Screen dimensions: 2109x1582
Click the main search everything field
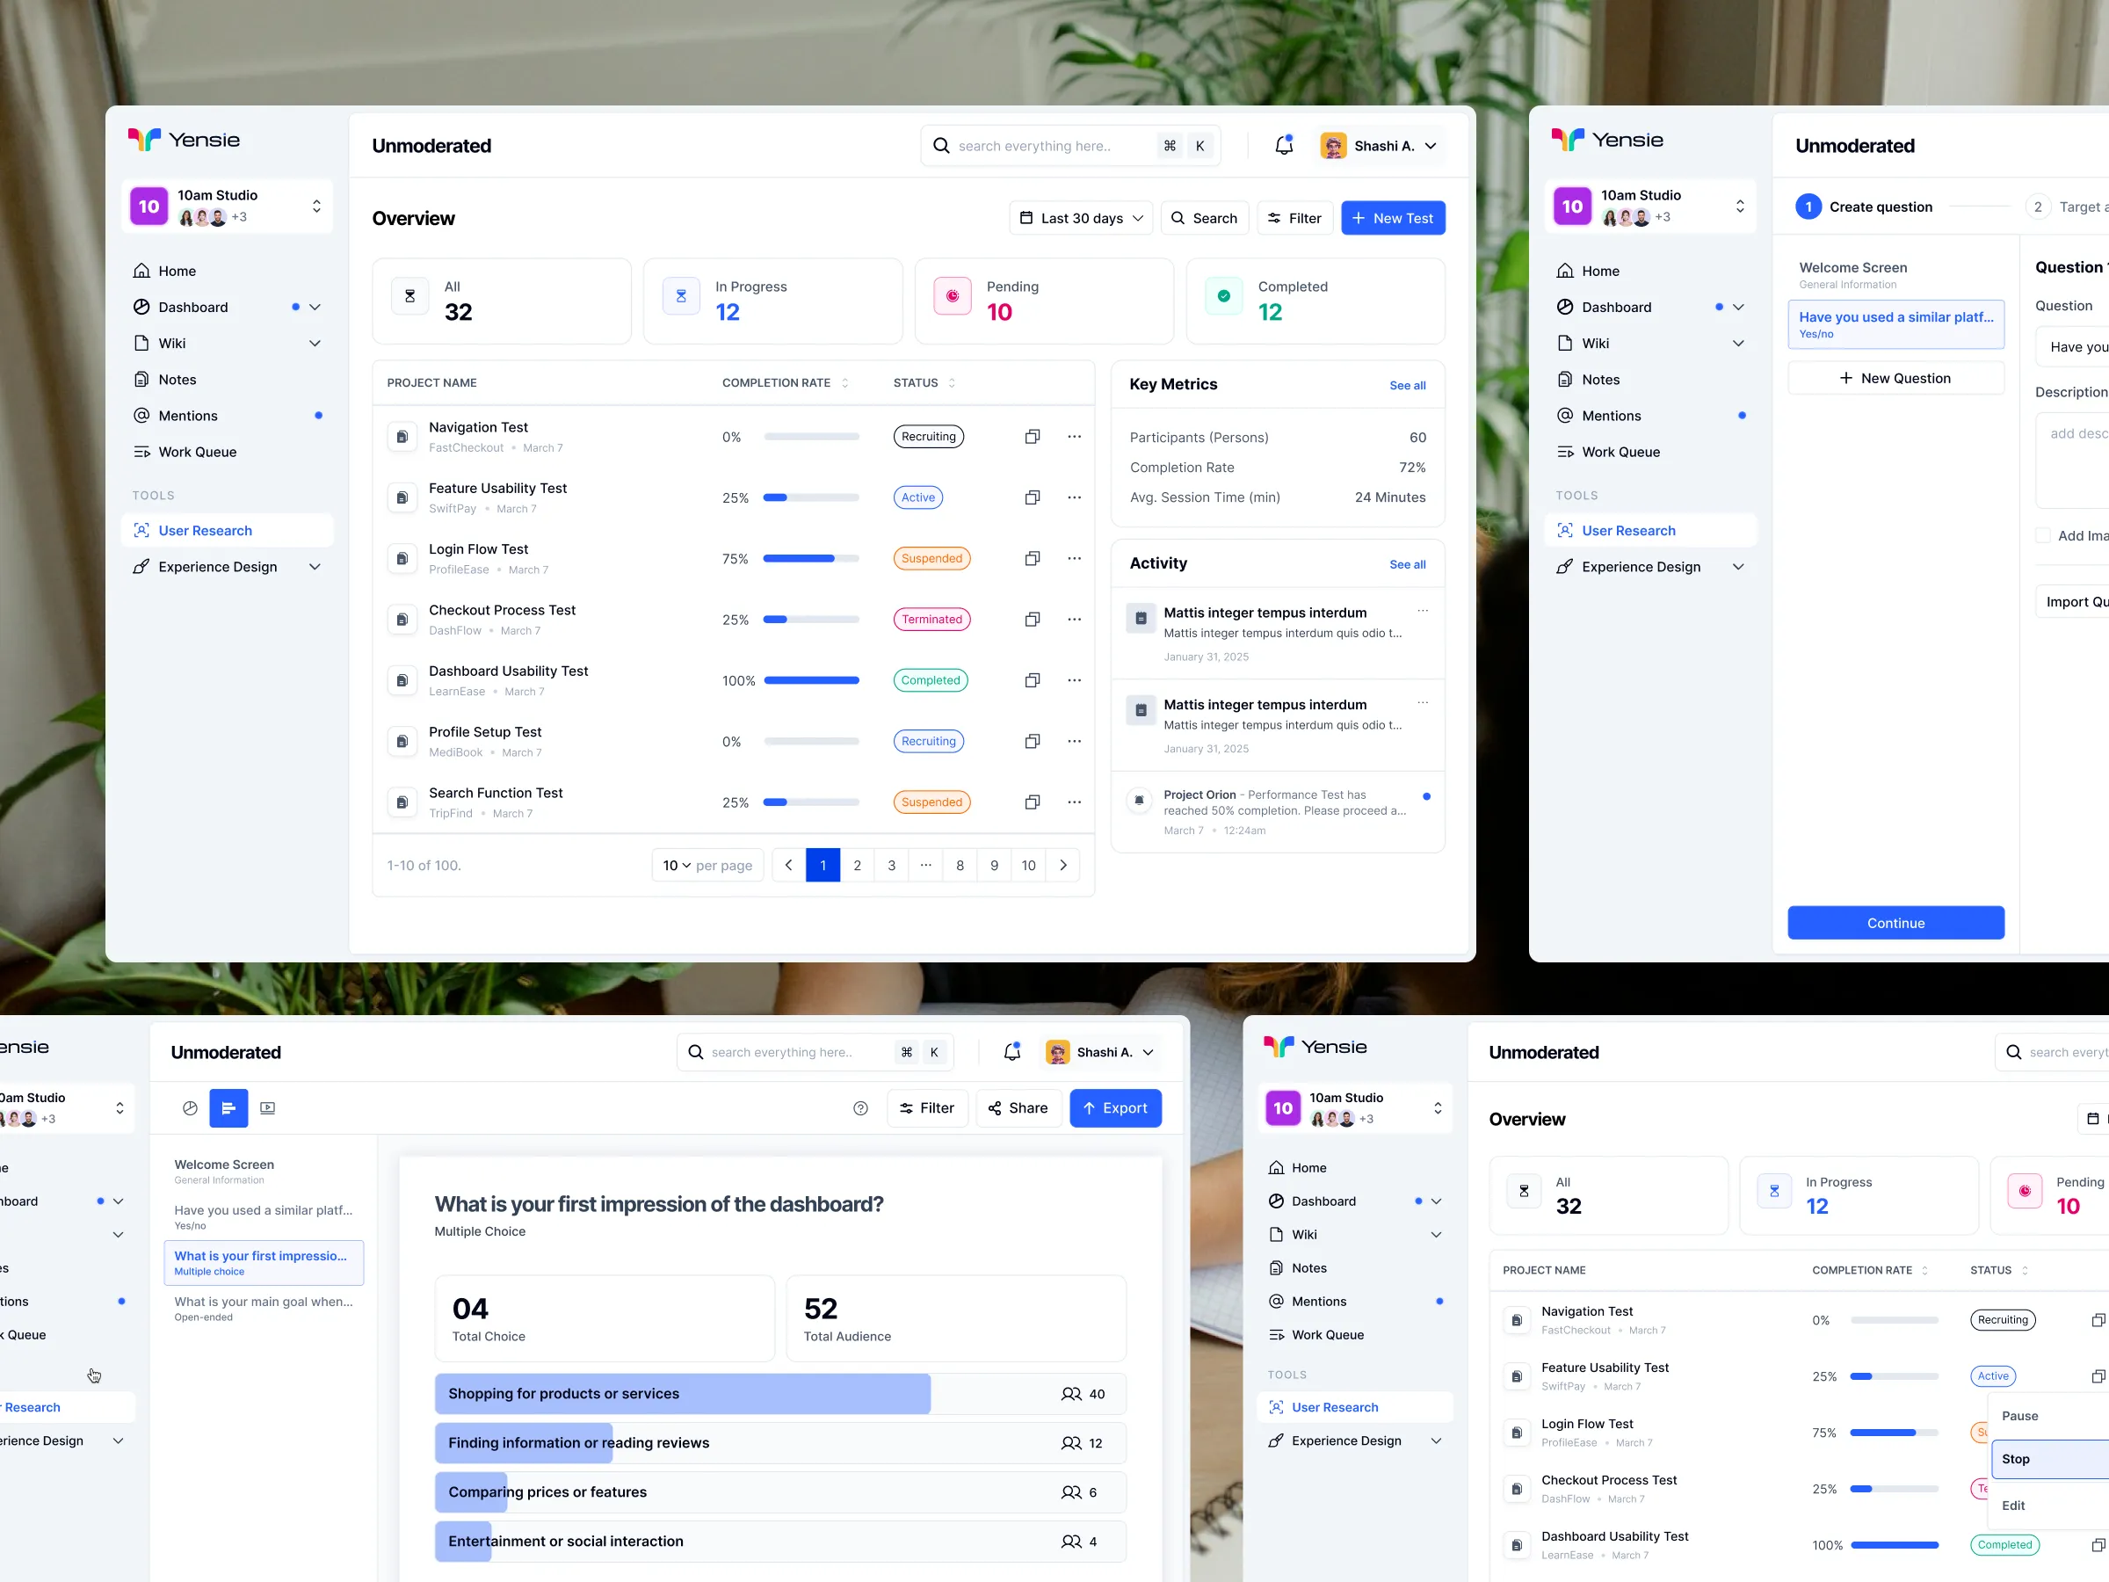(1034, 146)
